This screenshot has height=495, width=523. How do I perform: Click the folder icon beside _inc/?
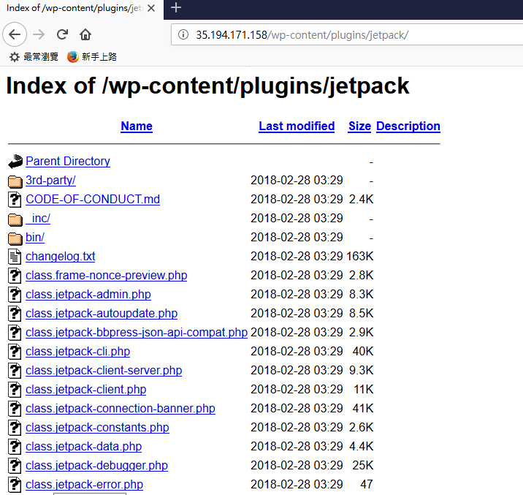pos(15,219)
